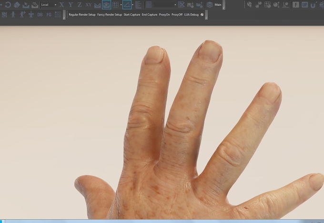
Task: Click the character figure icon
Action: (x=13, y=15)
